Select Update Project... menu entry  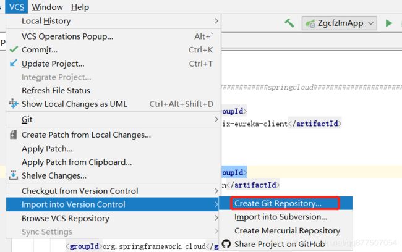(113, 64)
